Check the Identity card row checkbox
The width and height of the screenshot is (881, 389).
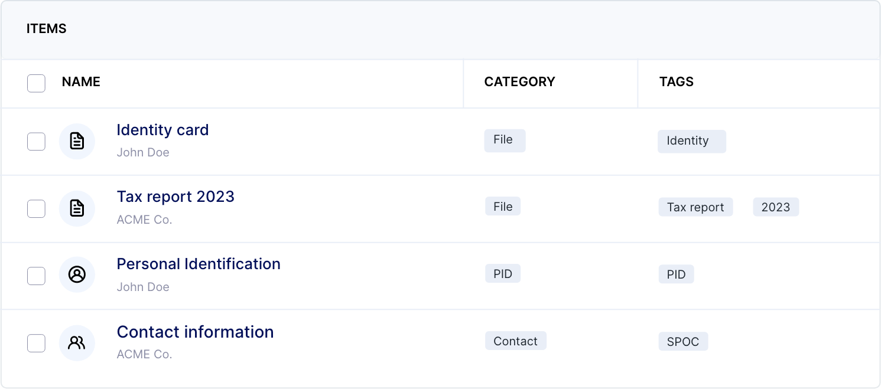(36, 141)
